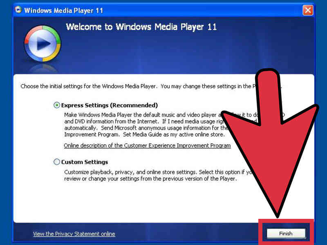Click Finish inside the red highlight box
The image size is (327, 245).
coord(286,233)
